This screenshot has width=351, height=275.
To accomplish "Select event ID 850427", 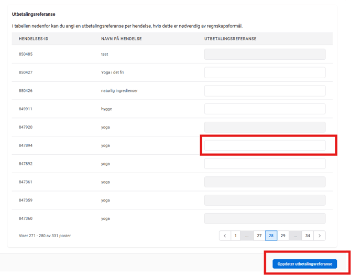I will [x=26, y=72].
